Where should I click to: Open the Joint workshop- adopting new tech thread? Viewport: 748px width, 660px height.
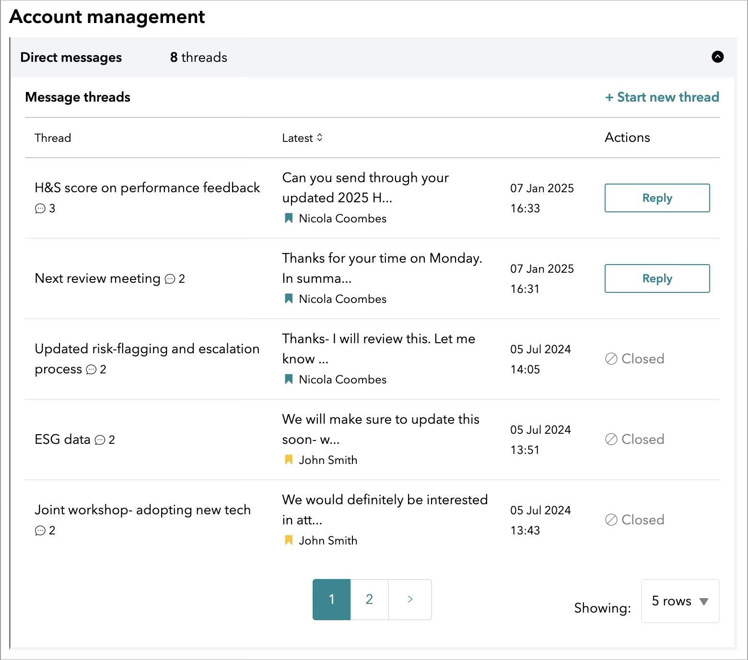[142, 510]
